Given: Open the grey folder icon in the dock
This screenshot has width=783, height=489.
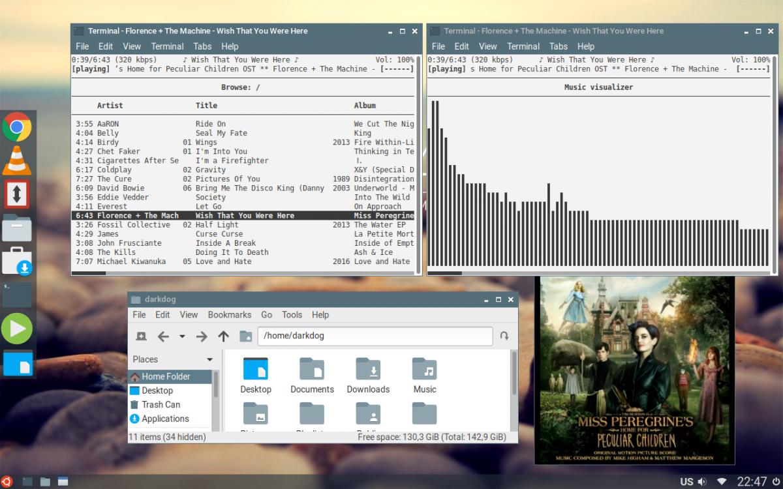Looking at the screenshot, I should point(17,228).
